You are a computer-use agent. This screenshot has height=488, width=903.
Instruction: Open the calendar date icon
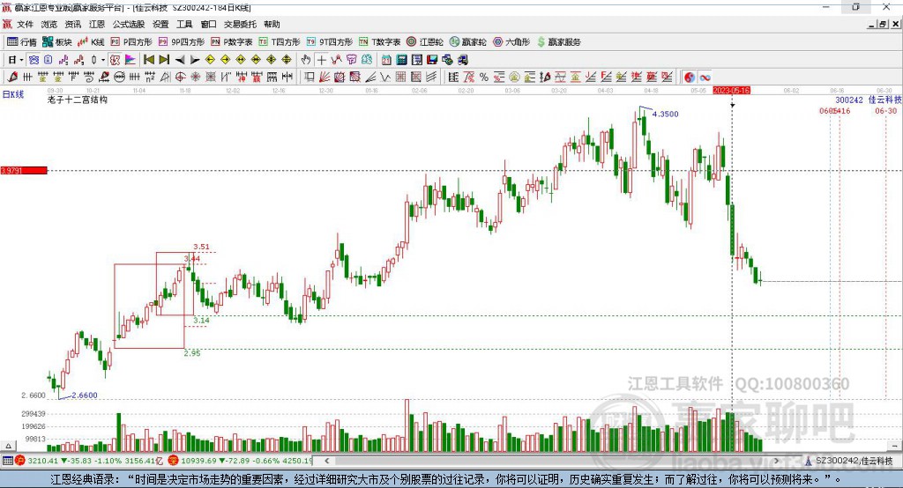point(386,60)
